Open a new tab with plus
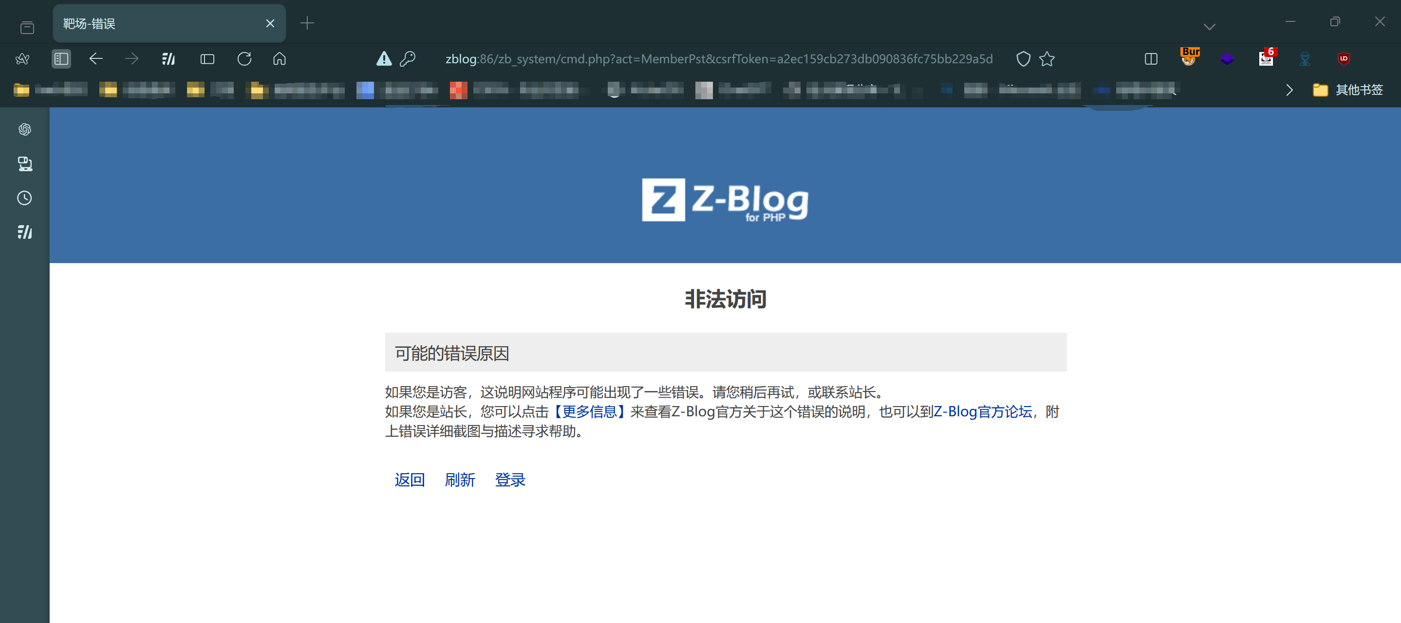 (307, 23)
